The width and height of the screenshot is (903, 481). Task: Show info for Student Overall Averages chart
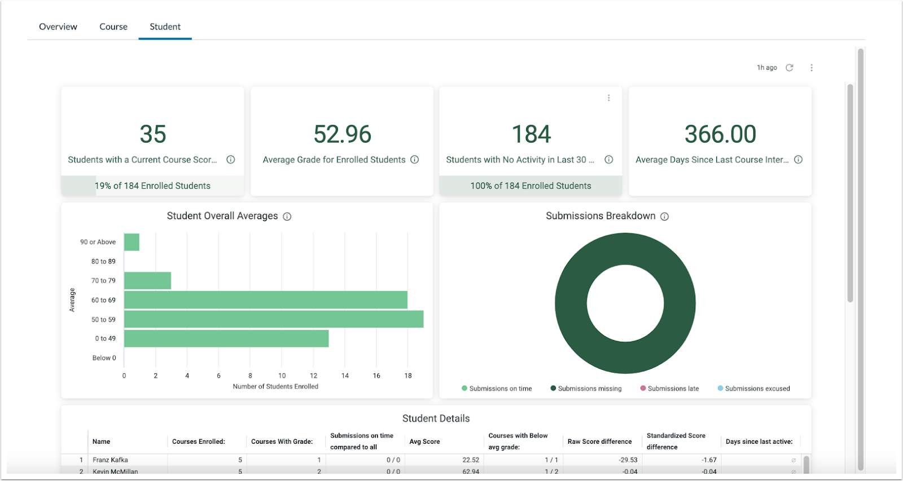(287, 217)
